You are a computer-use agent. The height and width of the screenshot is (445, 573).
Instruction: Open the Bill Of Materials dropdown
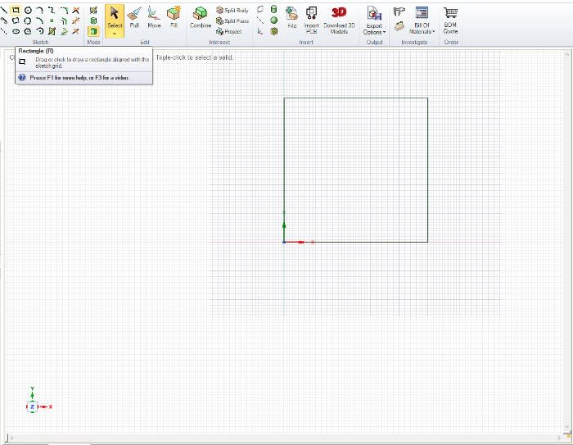click(422, 20)
